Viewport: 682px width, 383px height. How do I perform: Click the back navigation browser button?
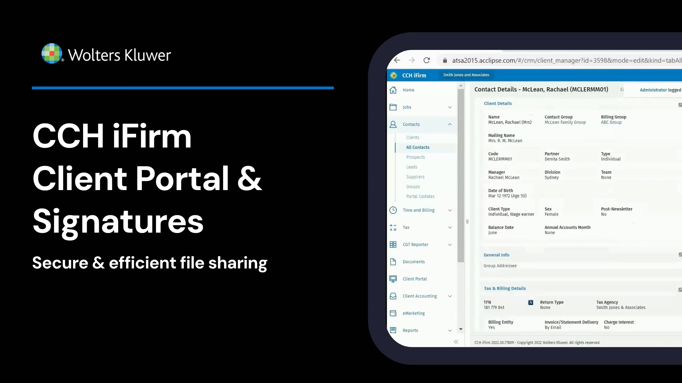coord(396,60)
